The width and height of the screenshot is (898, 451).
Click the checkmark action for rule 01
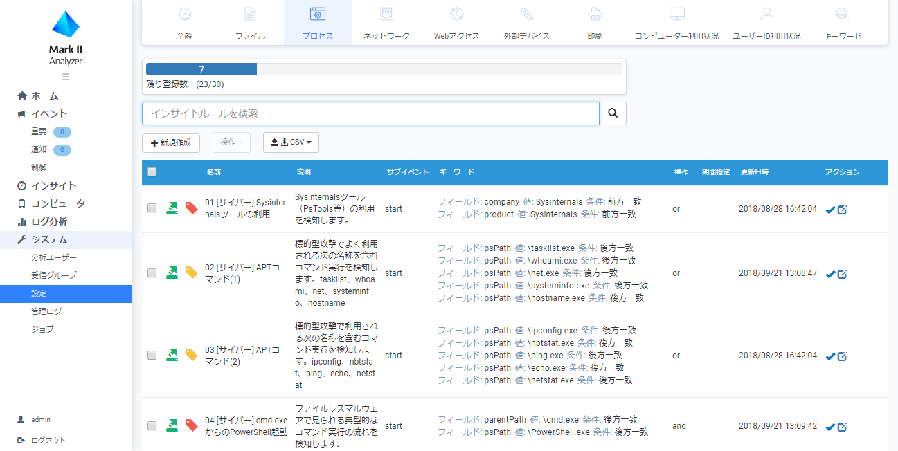830,210
